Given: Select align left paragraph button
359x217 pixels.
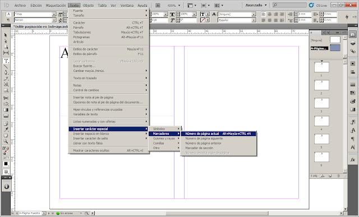Looking at the screenshot, I should [x=264, y=14].
